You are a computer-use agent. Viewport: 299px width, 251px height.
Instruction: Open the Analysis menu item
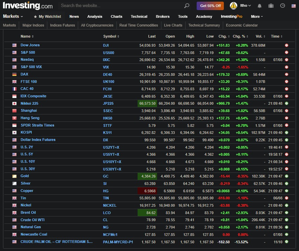[x=95, y=16]
